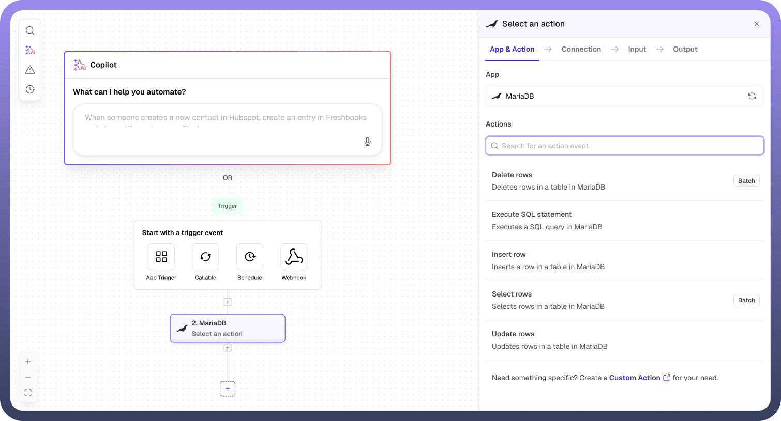Go to the Output tab
Image resolution: width=781 pixels, height=421 pixels.
point(685,49)
